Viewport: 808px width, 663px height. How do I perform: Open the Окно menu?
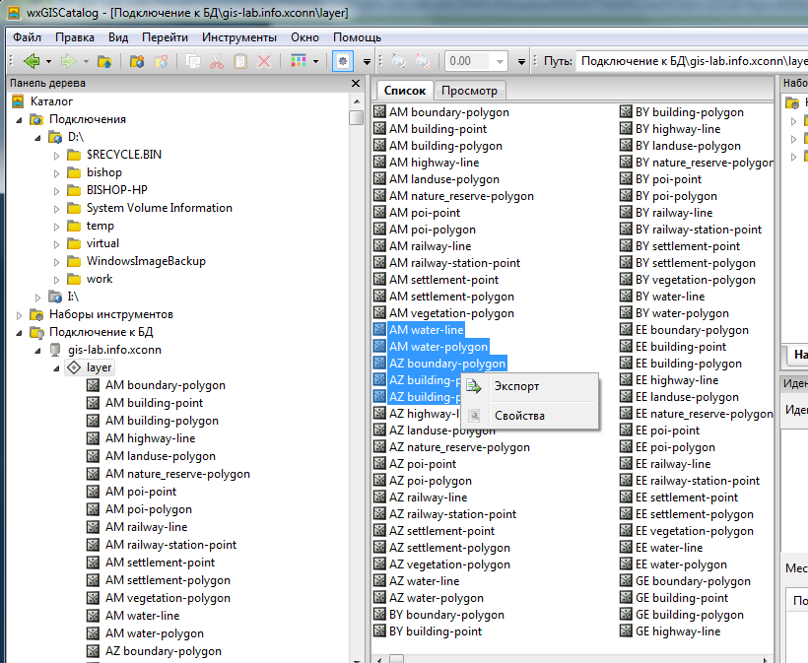[x=304, y=37]
